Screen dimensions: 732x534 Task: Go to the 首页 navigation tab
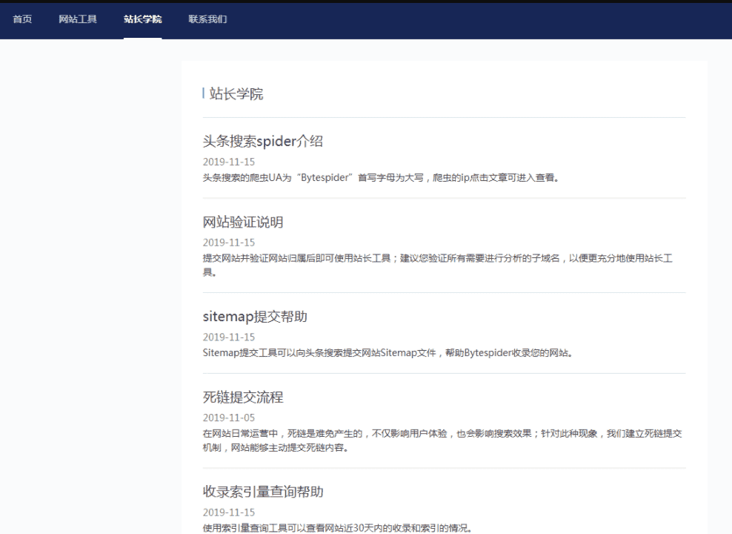coord(22,19)
